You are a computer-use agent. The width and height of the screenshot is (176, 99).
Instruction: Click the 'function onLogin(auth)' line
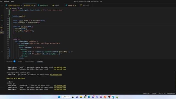[x=23, y=27]
